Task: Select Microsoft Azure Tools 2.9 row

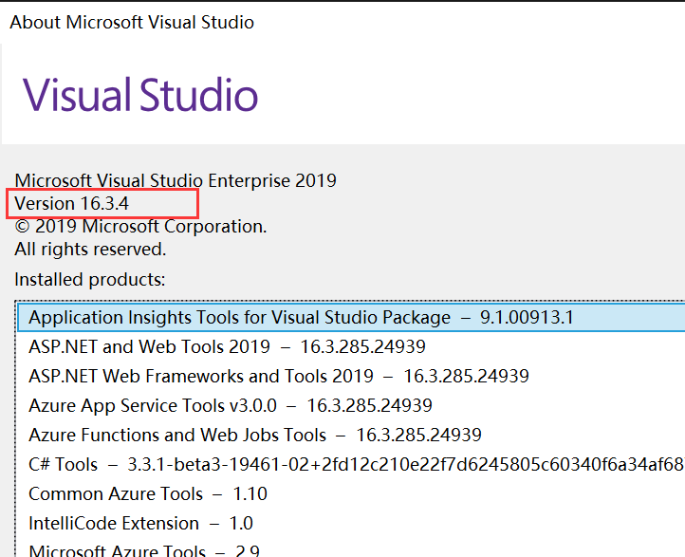Action: (x=351, y=548)
